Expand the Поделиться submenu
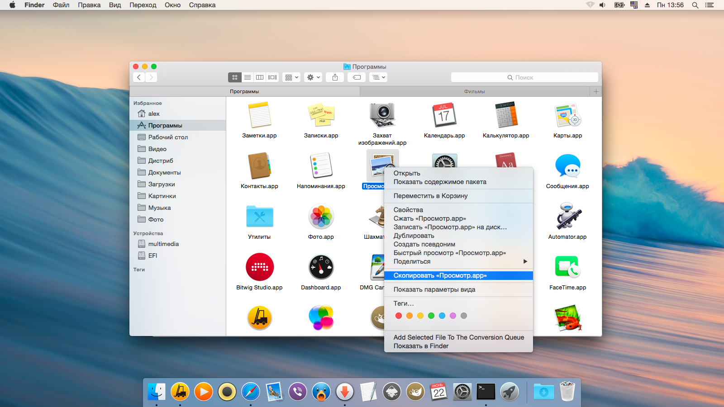This screenshot has width=724, height=407. (458, 261)
